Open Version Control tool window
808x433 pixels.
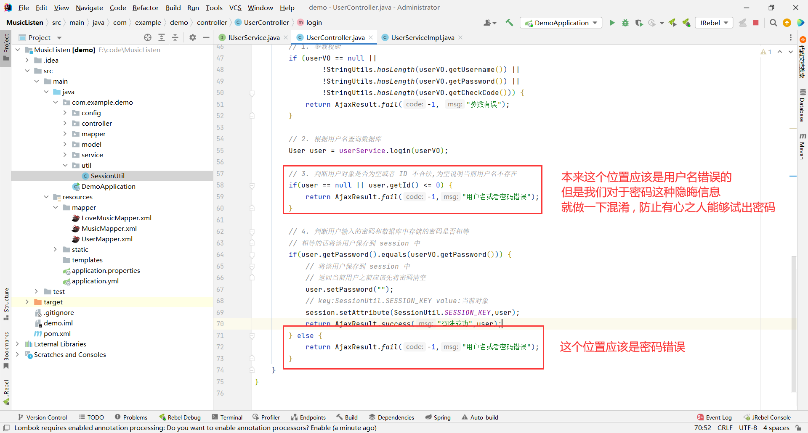click(x=42, y=417)
